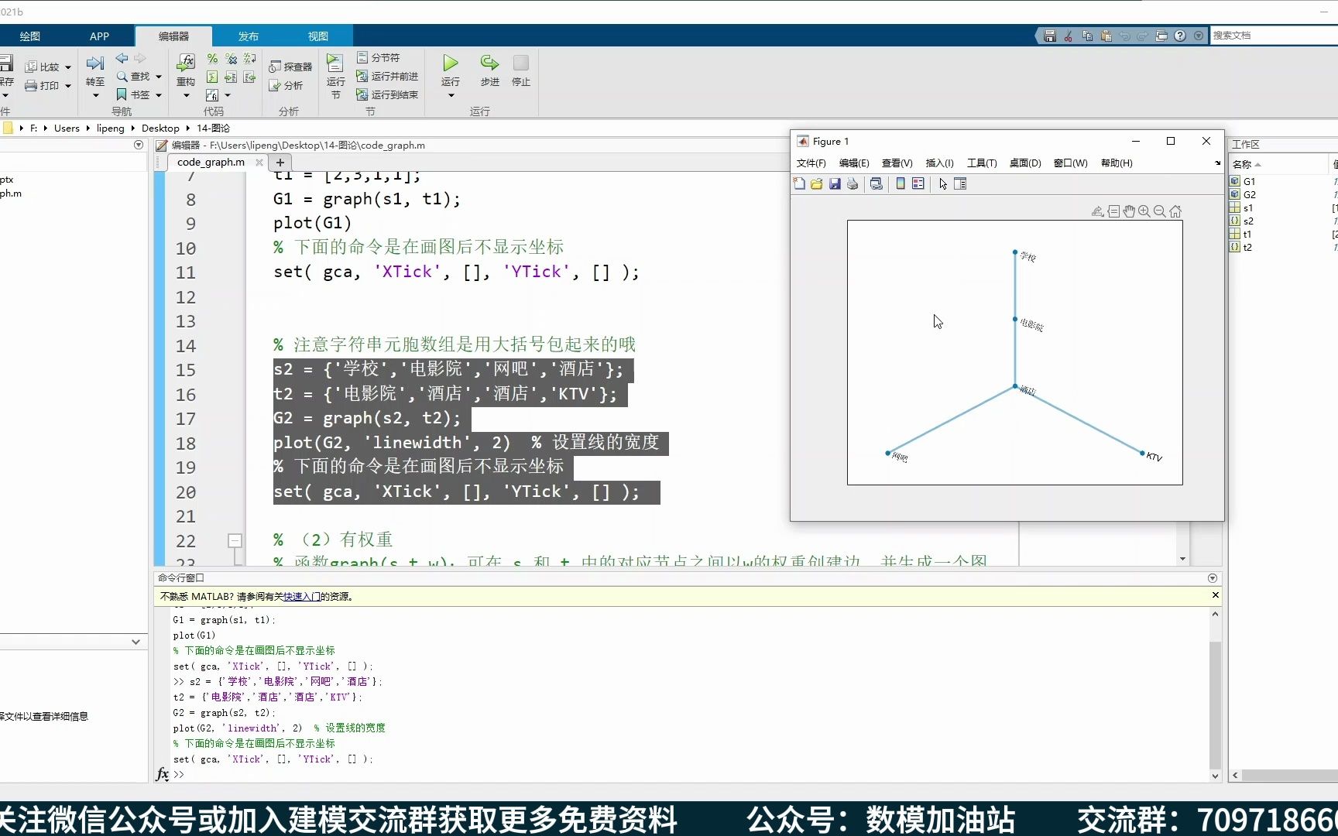
Task: Click the quick start (快速入门) link
Action: point(302,597)
